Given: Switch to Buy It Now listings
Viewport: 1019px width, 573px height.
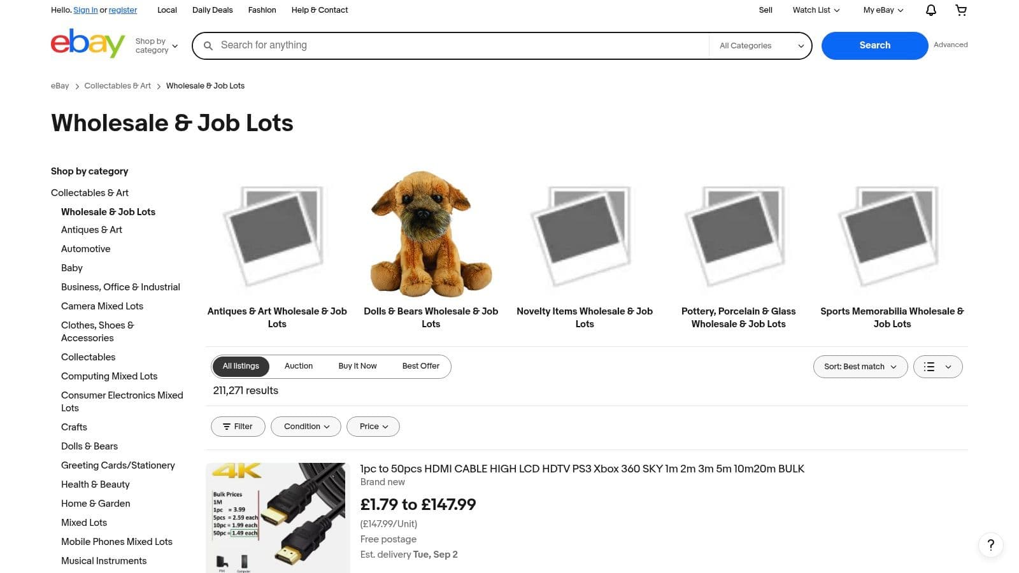Looking at the screenshot, I should [357, 366].
